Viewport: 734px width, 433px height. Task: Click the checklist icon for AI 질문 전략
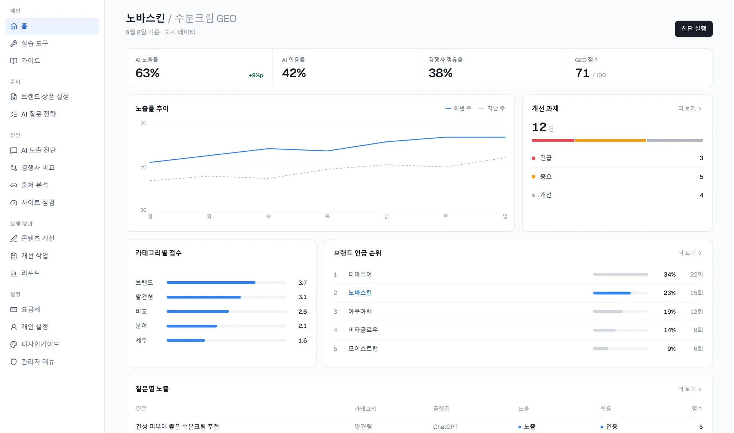(x=14, y=114)
